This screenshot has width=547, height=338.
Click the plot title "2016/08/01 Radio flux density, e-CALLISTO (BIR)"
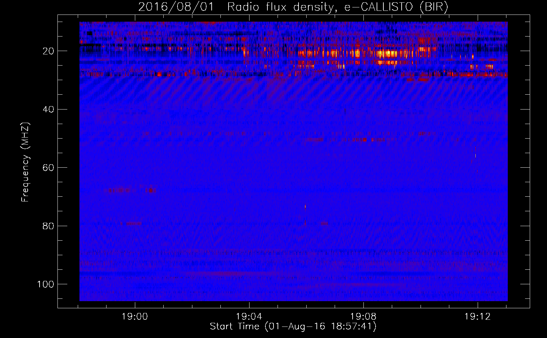[293, 7]
